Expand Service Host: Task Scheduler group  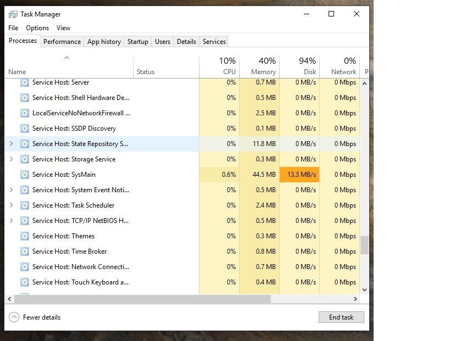coord(11,205)
